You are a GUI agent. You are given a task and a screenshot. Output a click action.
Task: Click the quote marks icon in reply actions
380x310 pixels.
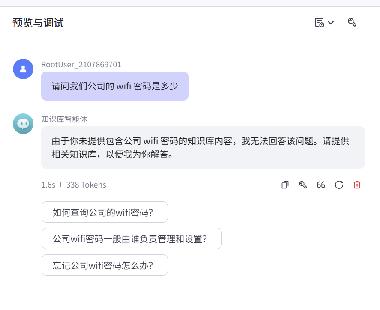[x=321, y=185]
